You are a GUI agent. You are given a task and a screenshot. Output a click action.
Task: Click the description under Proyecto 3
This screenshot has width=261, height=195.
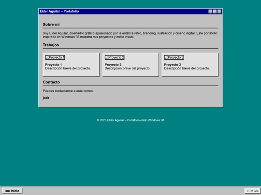187,68
